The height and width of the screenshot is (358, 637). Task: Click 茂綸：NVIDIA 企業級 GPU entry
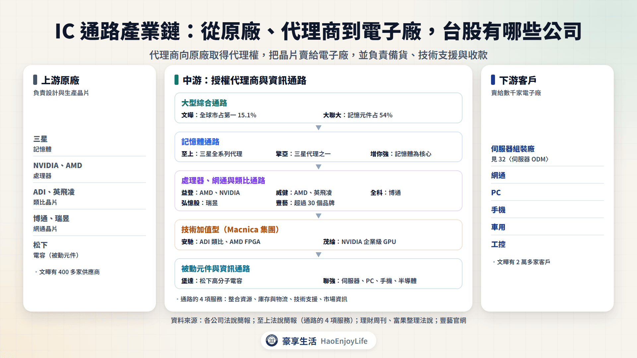click(x=360, y=242)
